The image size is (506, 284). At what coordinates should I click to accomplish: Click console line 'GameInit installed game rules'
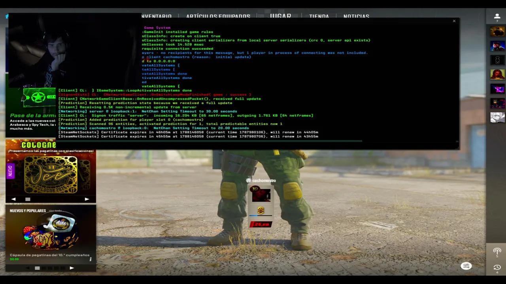tap(177, 32)
